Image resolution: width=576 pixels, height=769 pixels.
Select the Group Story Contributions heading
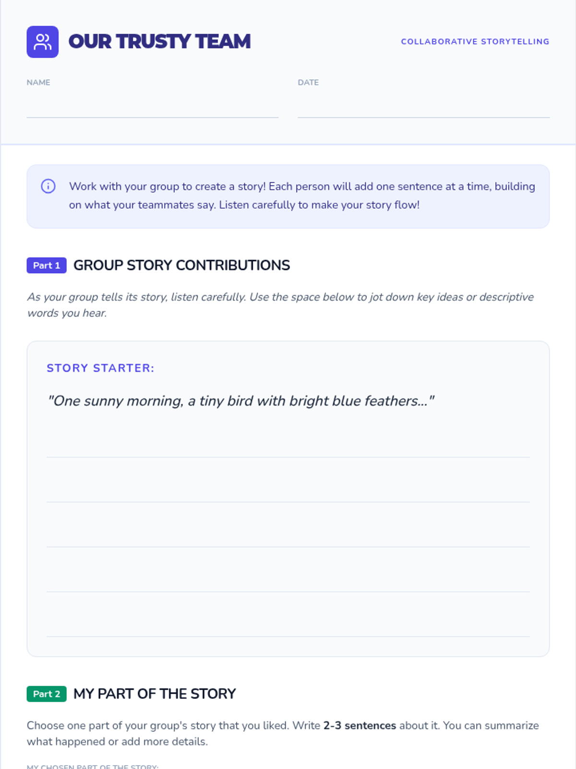tap(181, 265)
